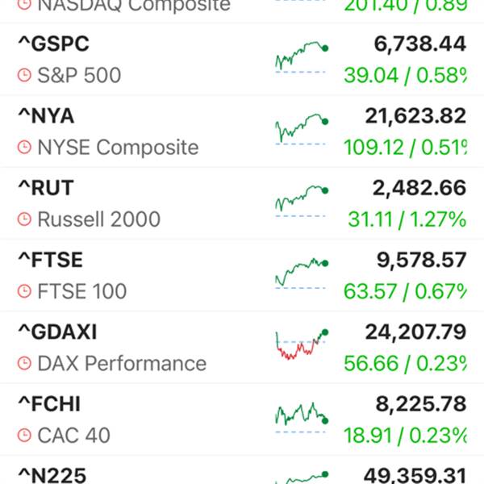This screenshot has height=484, width=484.
Task: Open the ^RUT sparkline chart
Action: tap(300, 201)
